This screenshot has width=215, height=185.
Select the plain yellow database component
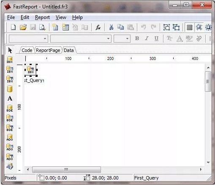tap(10, 89)
